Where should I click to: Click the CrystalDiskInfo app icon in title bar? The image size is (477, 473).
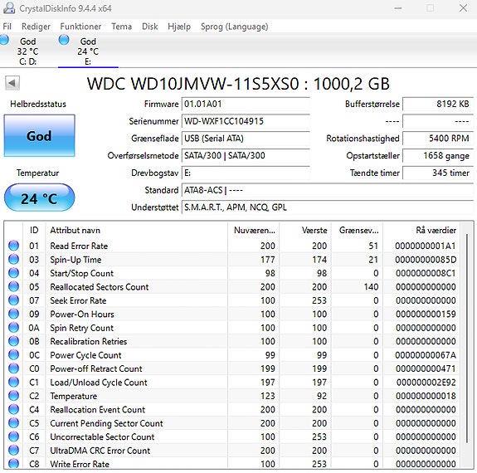point(9,8)
